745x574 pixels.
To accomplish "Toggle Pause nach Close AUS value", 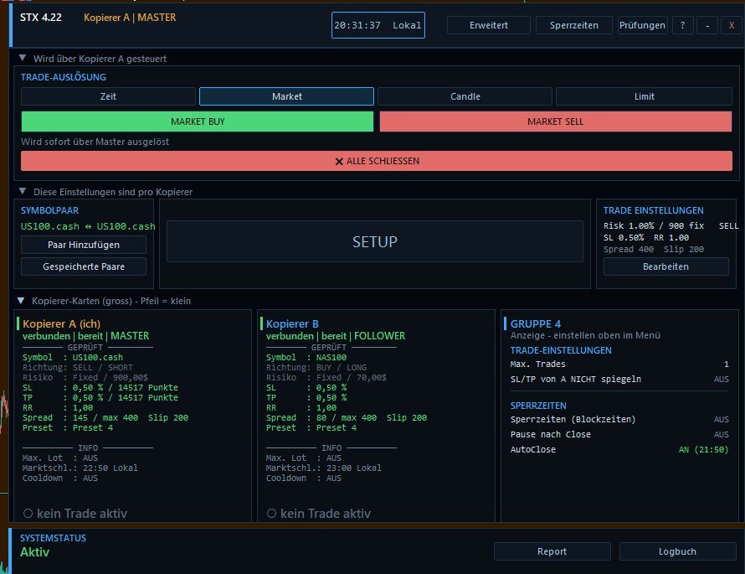I will click(x=721, y=434).
